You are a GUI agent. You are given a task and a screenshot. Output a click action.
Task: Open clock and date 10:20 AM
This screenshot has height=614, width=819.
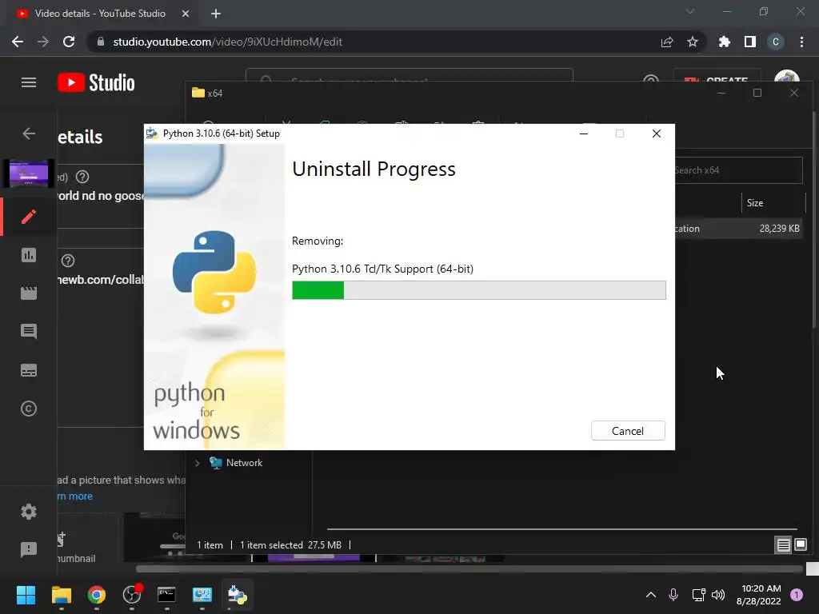(760, 595)
